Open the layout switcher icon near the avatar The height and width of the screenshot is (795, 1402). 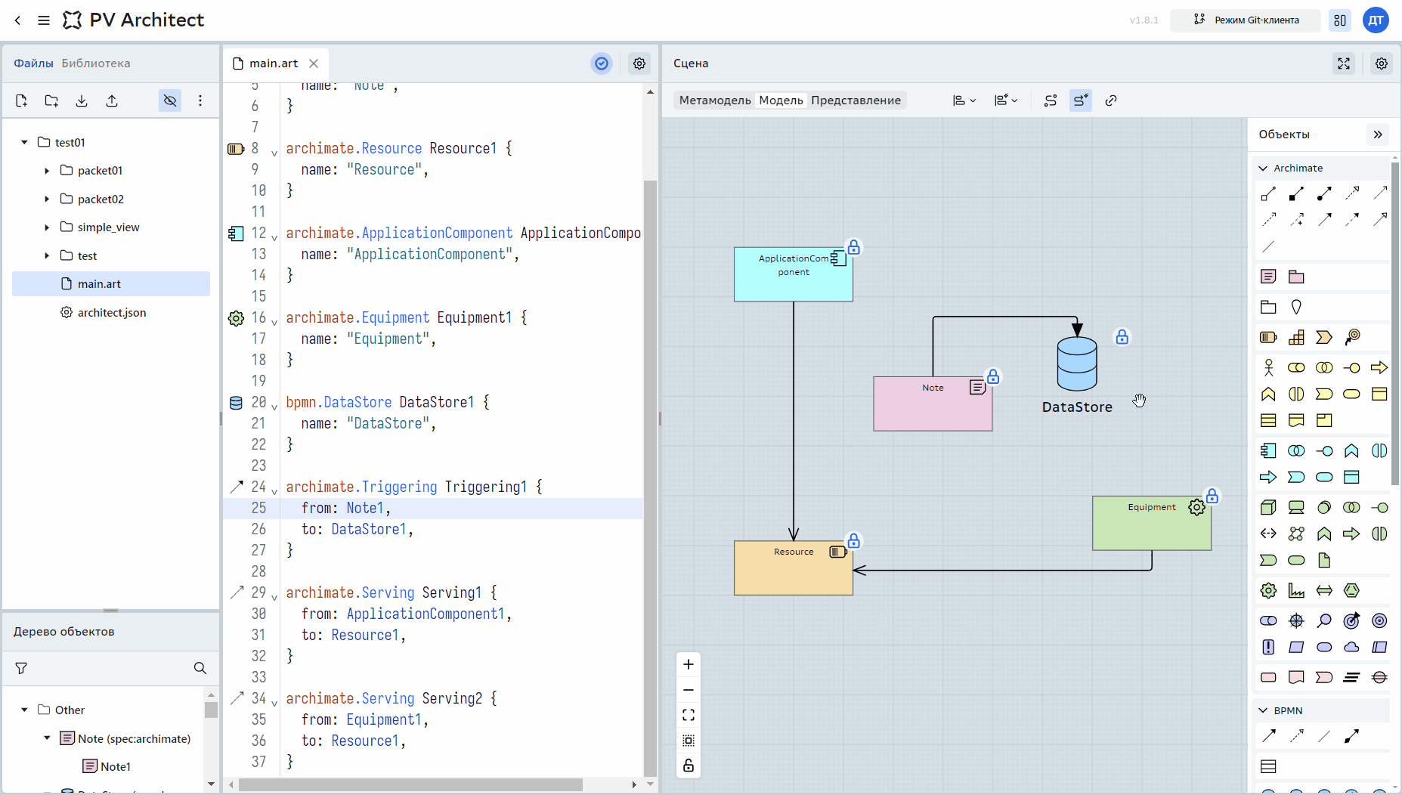point(1340,20)
